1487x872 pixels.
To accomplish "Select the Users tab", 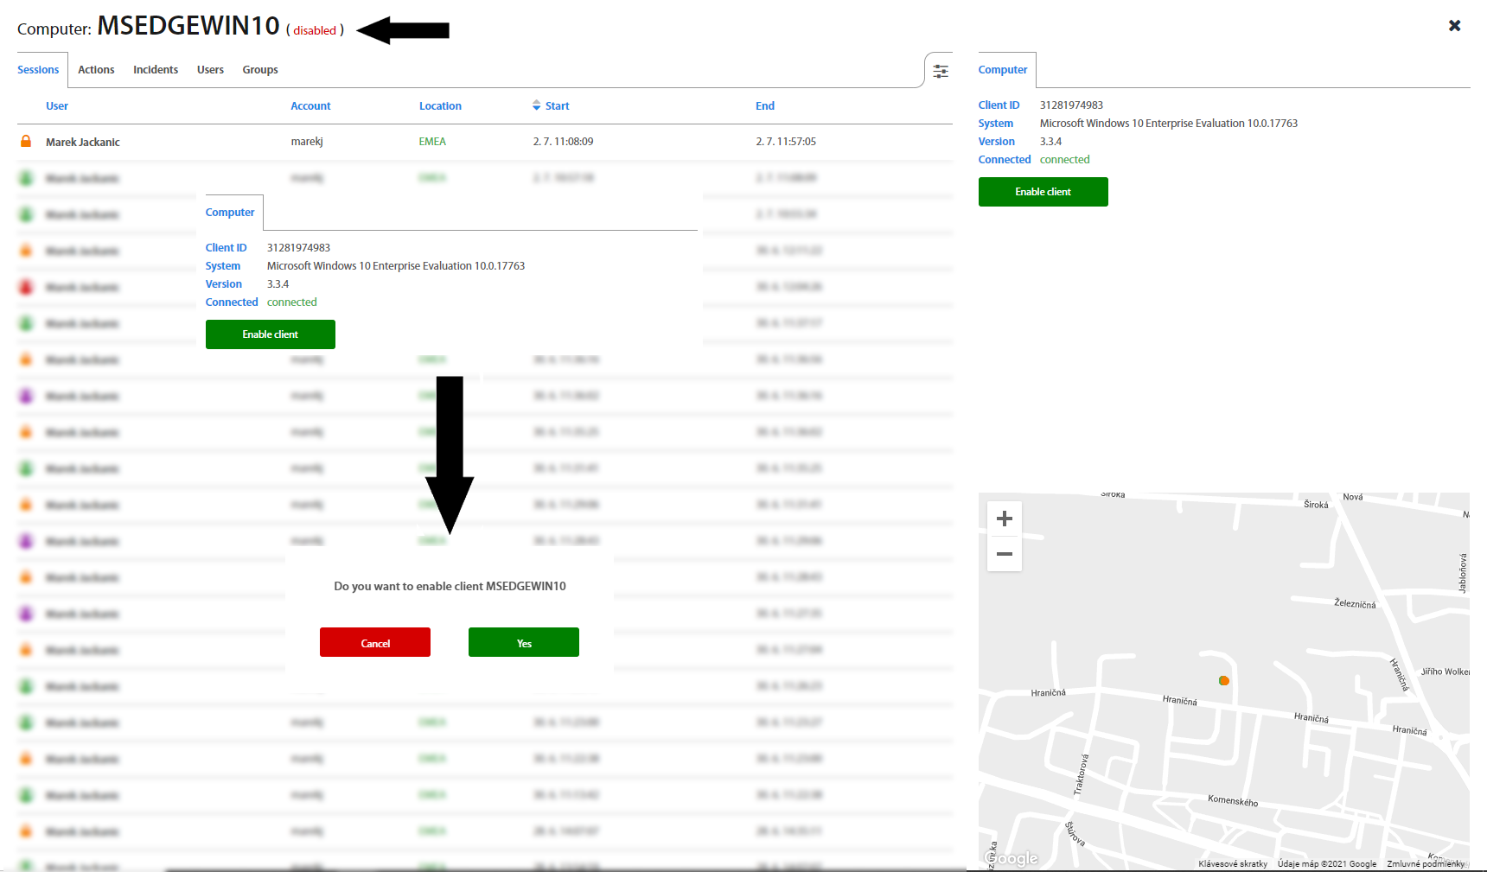I will (210, 70).
